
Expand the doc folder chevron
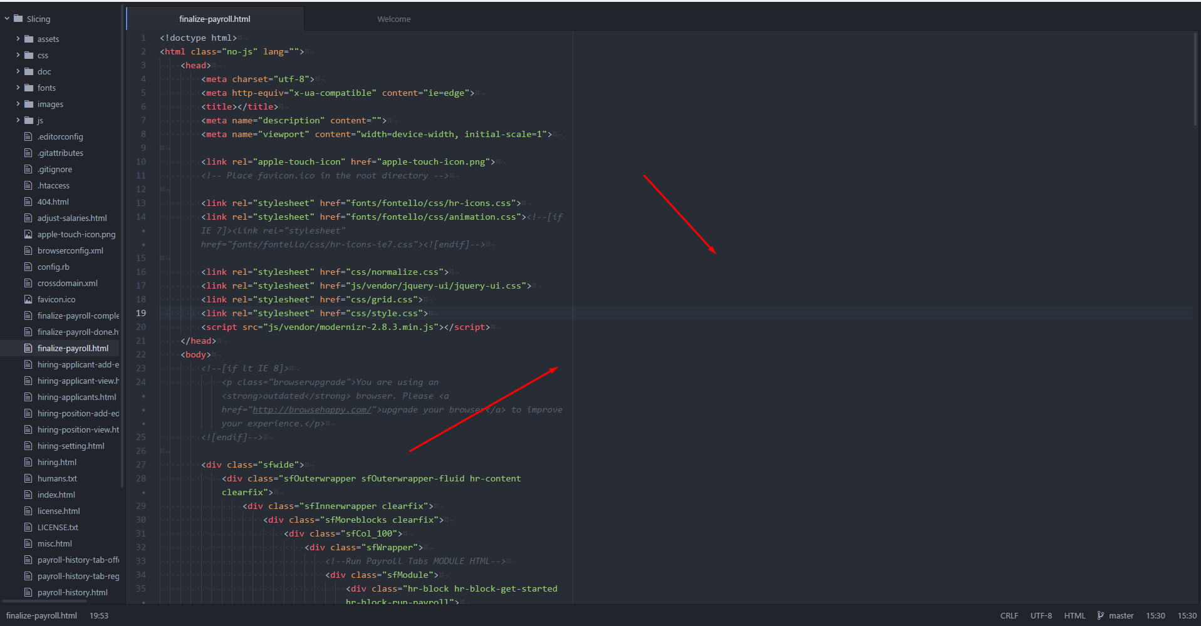[18, 71]
